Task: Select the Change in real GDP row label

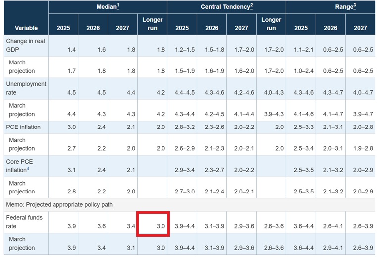Action: [x=25, y=45]
